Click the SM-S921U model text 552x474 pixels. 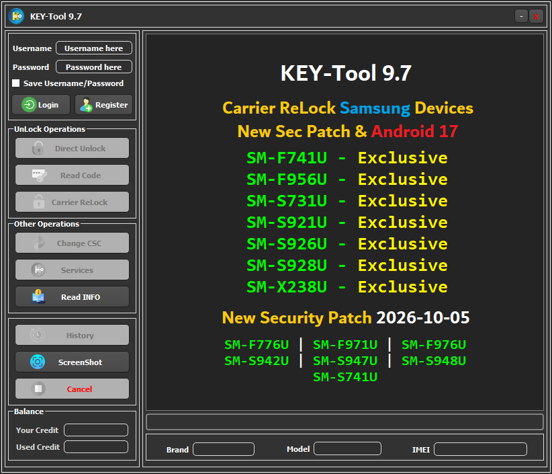coord(287,223)
